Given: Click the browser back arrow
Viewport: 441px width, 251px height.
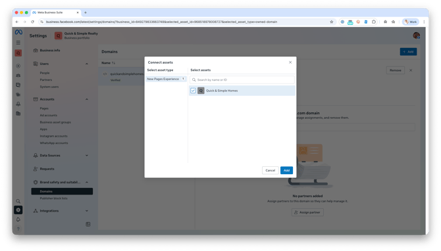Looking at the screenshot, I should point(17,22).
